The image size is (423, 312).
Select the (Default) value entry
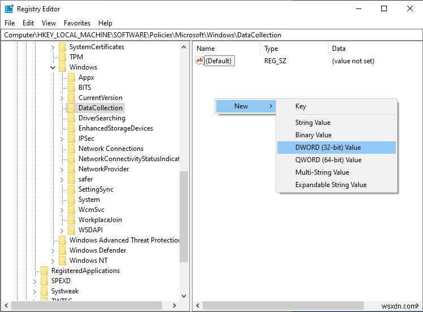pos(218,61)
